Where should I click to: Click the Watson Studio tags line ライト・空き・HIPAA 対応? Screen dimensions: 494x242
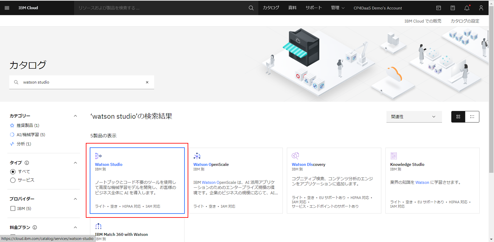click(x=128, y=206)
